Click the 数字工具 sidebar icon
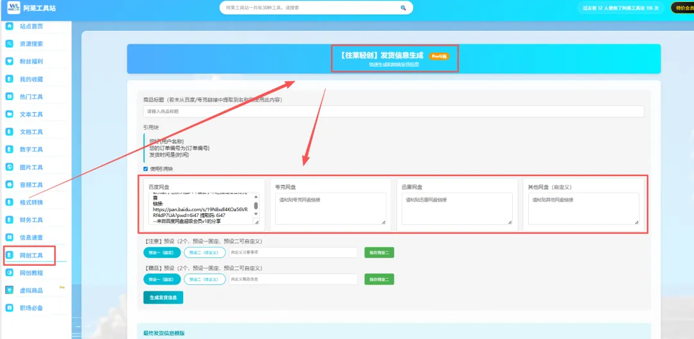The width and height of the screenshot is (694, 339). [9, 150]
